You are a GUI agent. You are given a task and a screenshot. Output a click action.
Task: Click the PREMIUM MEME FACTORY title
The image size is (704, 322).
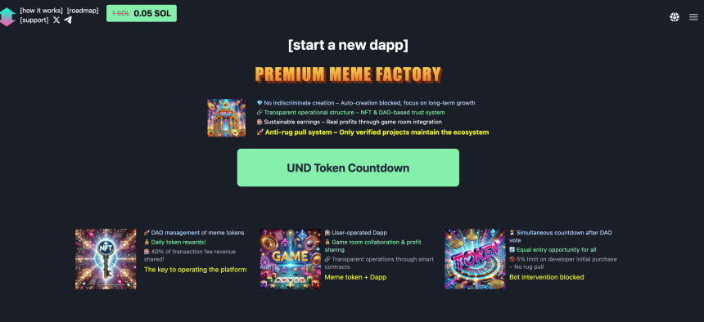349,75
